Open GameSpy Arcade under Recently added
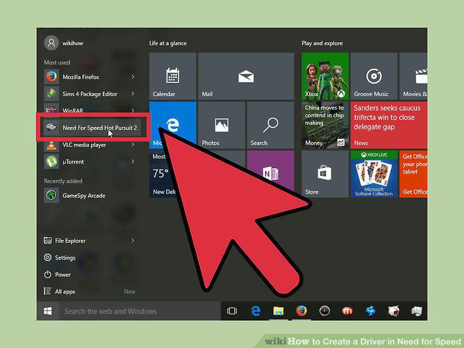 point(89,195)
